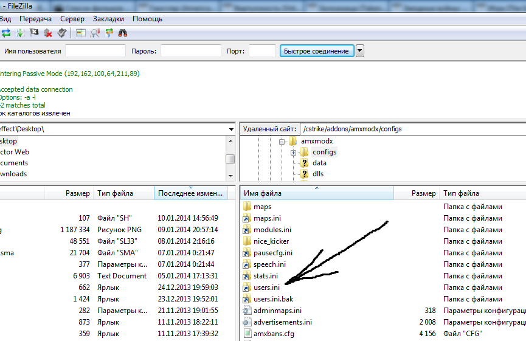
Task: Select the amxbans.cfg file name
Action: tap(274, 334)
